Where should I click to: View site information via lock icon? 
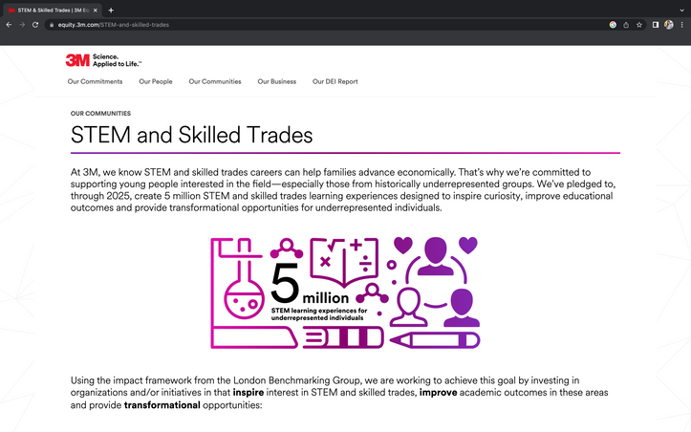pyautogui.click(x=52, y=25)
